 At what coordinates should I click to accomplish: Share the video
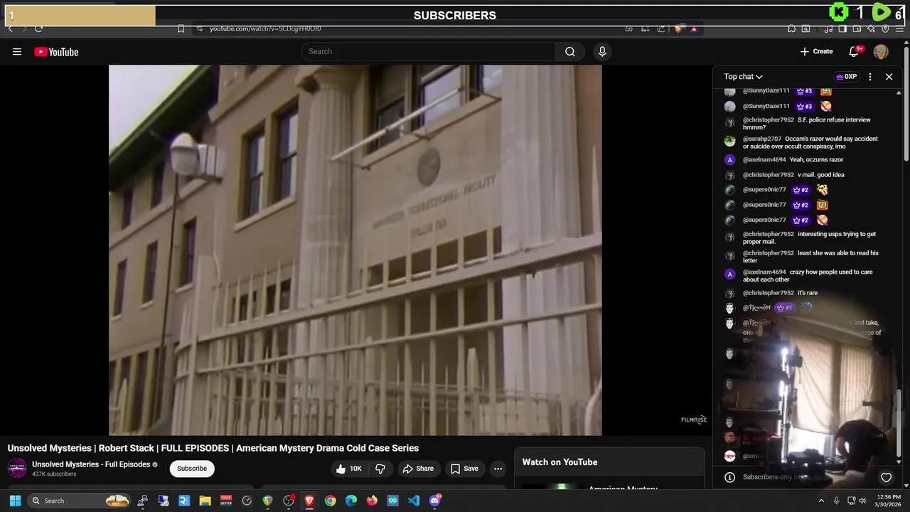[417, 469]
